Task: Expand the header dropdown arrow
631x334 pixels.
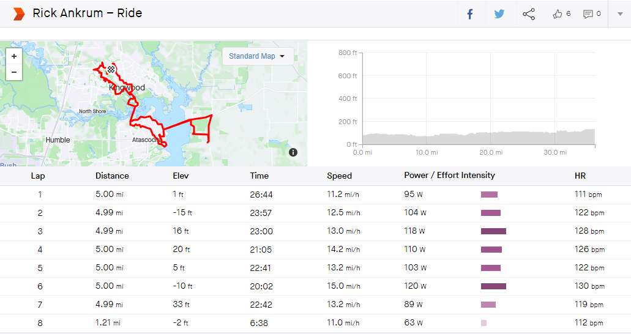Action: pos(620,14)
